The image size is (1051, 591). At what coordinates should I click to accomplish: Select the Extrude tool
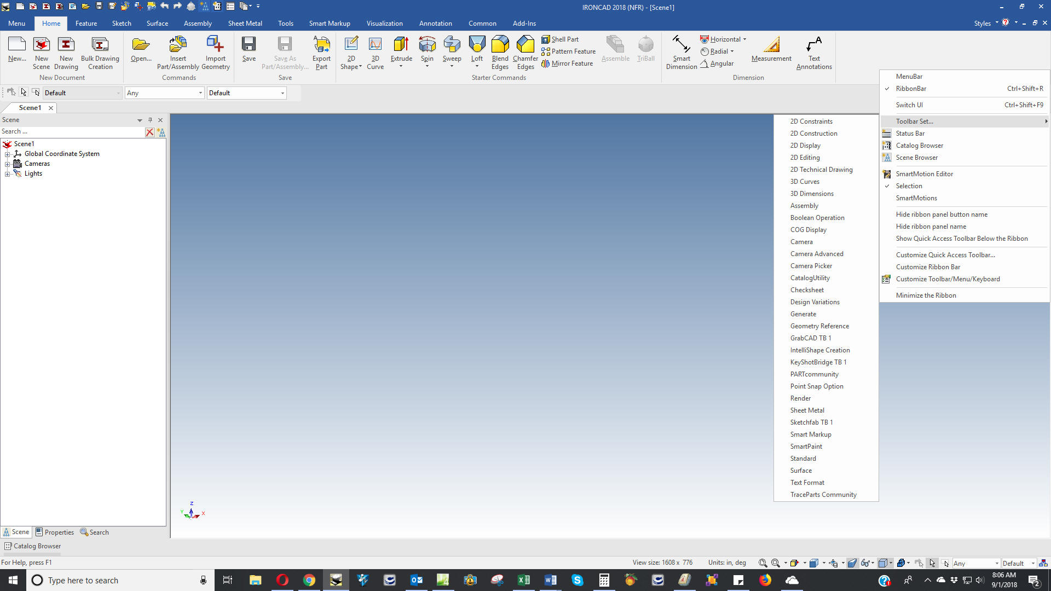point(401,49)
